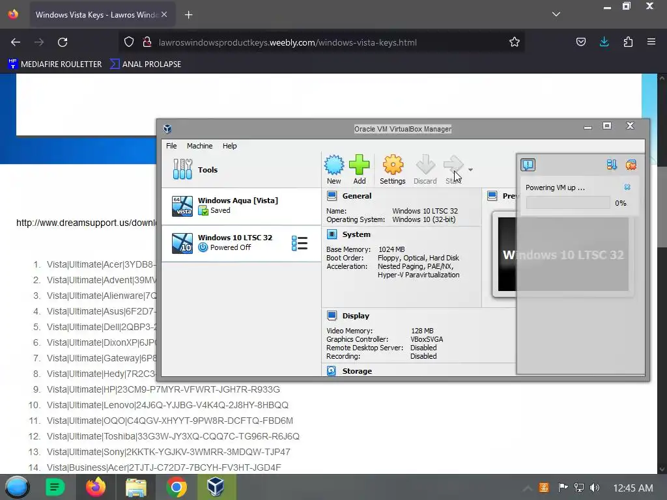This screenshot has width=667, height=500.
Task: Click the Start arrow toolbar icon
Action: click(x=453, y=169)
